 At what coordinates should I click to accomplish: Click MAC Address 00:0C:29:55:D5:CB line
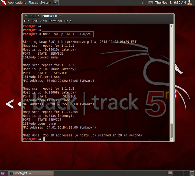coord(58,104)
